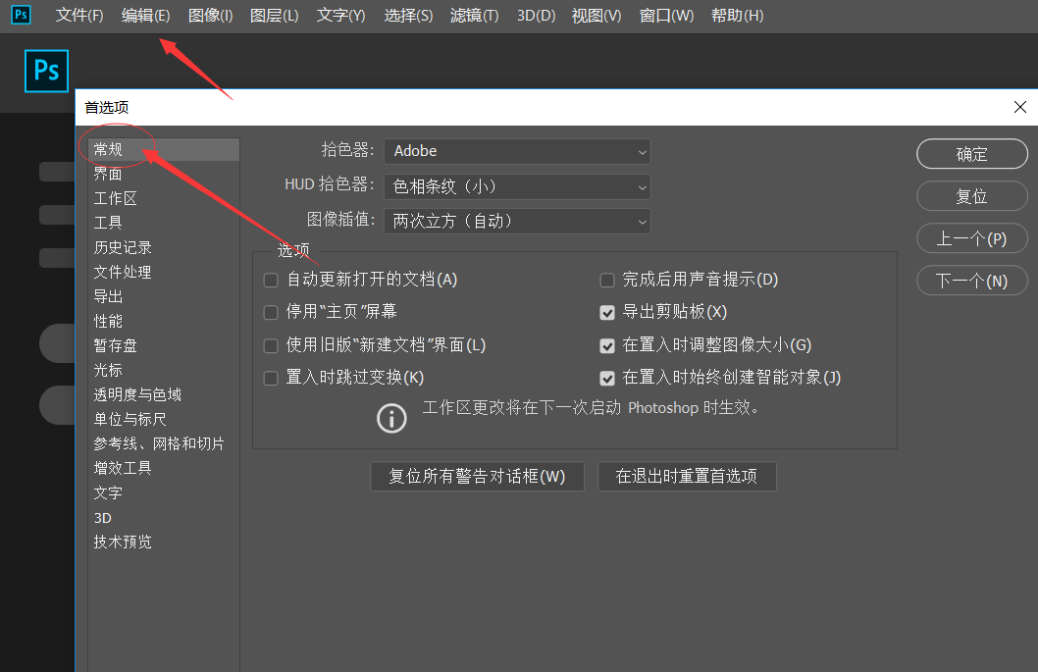Open the 图层(L) menu
The height and width of the screenshot is (672, 1038).
pyautogui.click(x=274, y=16)
